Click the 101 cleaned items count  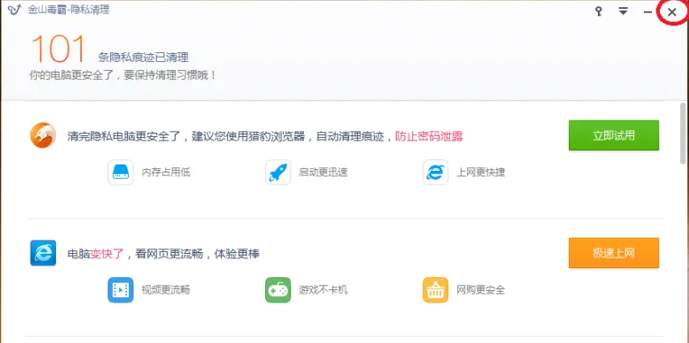(58, 49)
